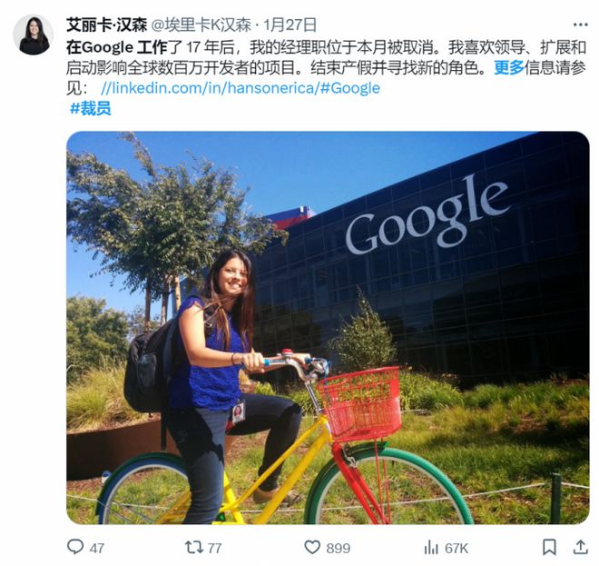Image resolution: width=599 pixels, height=566 pixels.
Task: Click the 77 retweets count
Action: (x=214, y=549)
